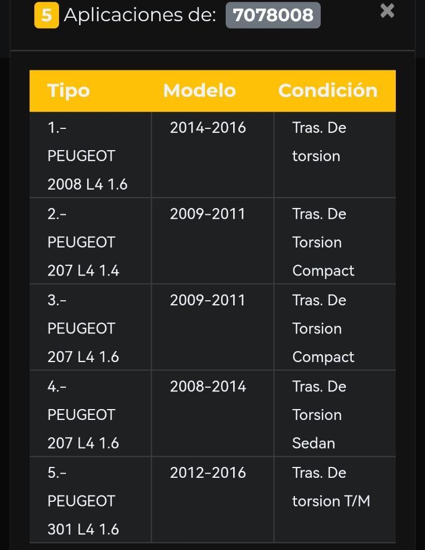425x550 pixels.
Task: Click the 2012-2016 model years cell
Action: coord(208,473)
